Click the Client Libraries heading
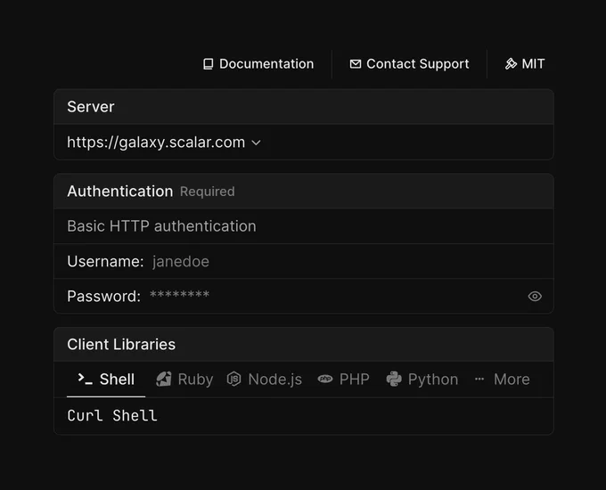Image resolution: width=606 pixels, height=490 pixels. point(121,344)
